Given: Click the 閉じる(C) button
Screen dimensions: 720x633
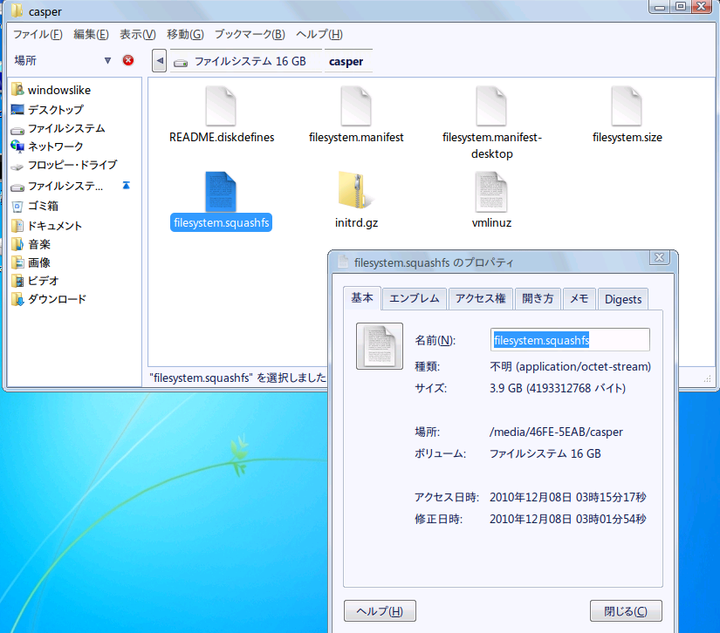Looking at the screenshot, I should click(626, 611).
